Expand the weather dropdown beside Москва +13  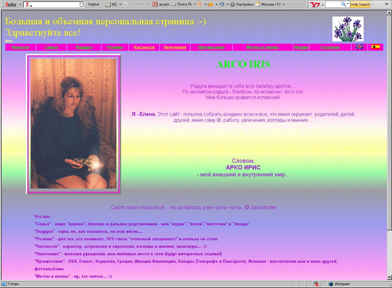284,4
